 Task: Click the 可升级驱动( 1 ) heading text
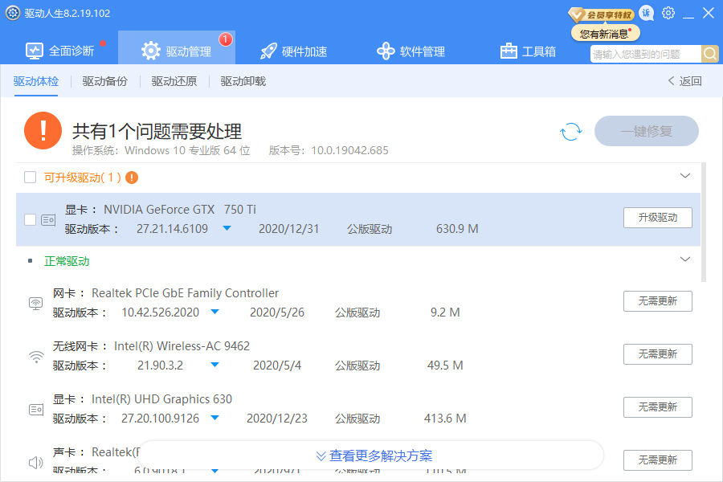coord(83,178)
